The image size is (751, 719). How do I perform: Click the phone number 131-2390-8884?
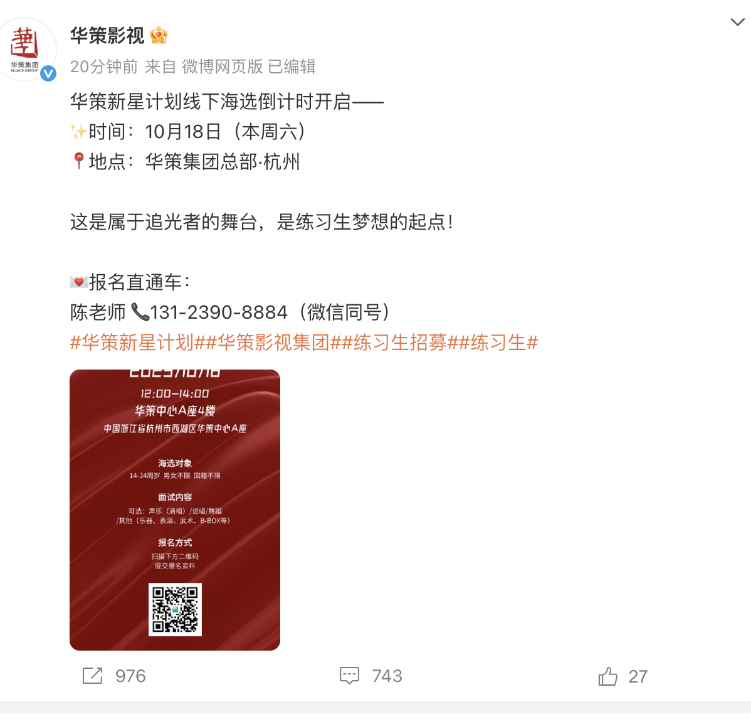(218, 312)
